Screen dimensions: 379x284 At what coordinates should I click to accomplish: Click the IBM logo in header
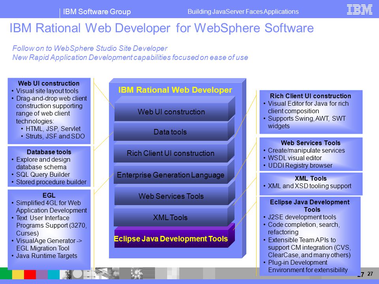359,9
